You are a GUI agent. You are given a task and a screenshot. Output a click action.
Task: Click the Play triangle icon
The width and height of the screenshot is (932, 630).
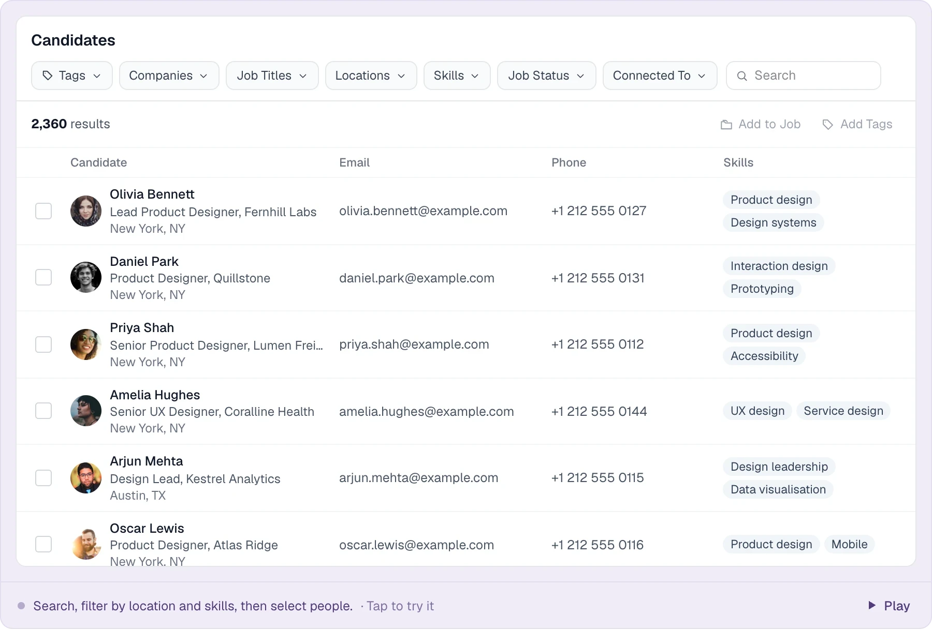872,605
